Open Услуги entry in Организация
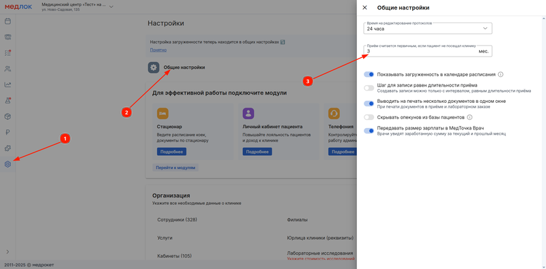The image size is (546, 269). (x=164, y=238)
